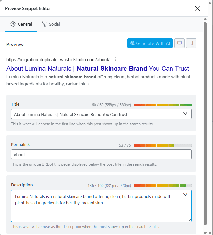Click the Permalink field containing 'about'
This screenshot has width=213, height=235.
(x=101, y=154)
